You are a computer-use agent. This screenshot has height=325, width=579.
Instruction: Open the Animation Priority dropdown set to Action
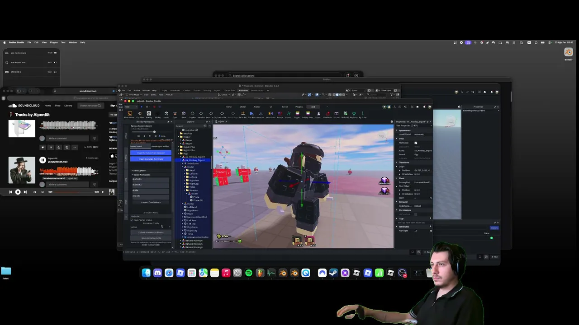(151, 227)
